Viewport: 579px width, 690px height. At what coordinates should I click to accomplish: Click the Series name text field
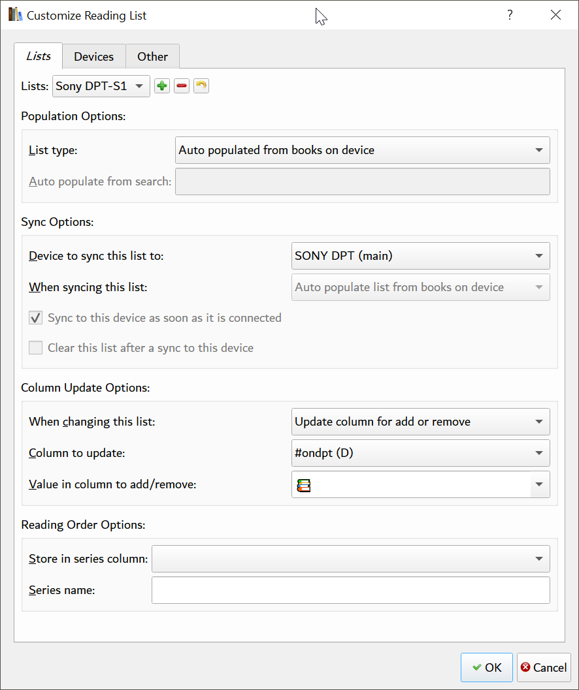pos(350,590)
